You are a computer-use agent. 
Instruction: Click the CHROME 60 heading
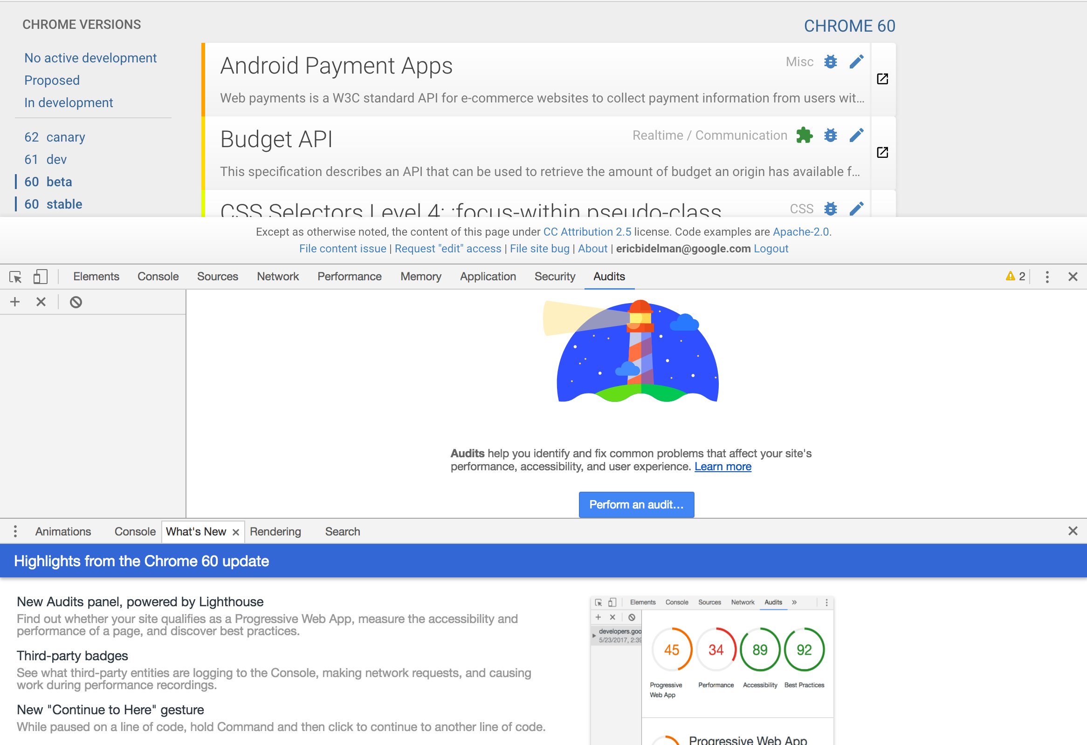[x=849, y=26]
